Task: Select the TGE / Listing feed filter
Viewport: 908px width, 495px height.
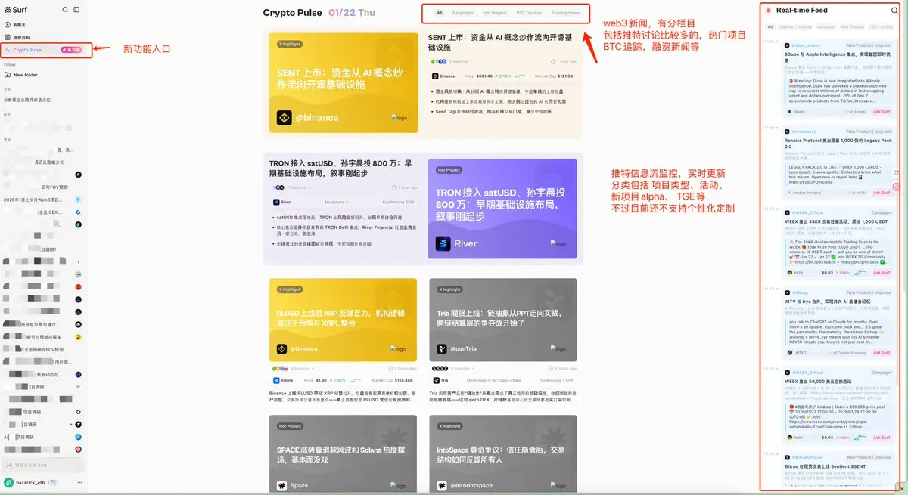Action: [x=882, y=26]
